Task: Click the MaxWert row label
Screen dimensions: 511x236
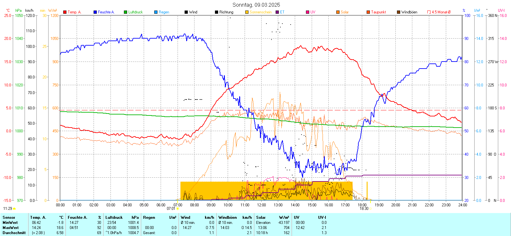Action: [x=11, y=228]
